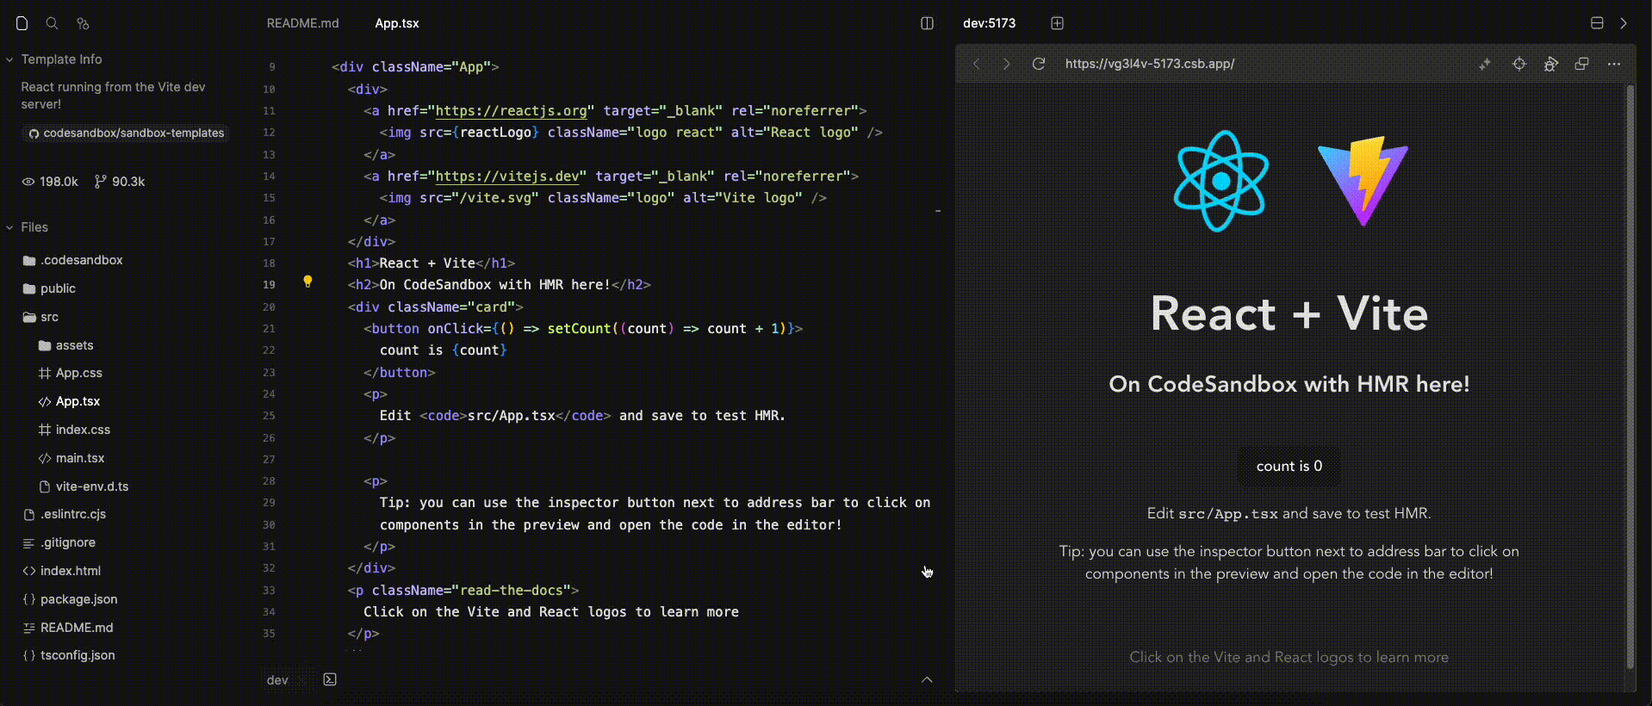
Task: Open preview in new window icon
Action: coord(1581,64)
